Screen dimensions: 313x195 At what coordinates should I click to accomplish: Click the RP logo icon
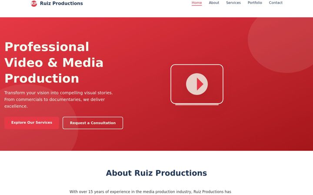[x=34, y=3]
